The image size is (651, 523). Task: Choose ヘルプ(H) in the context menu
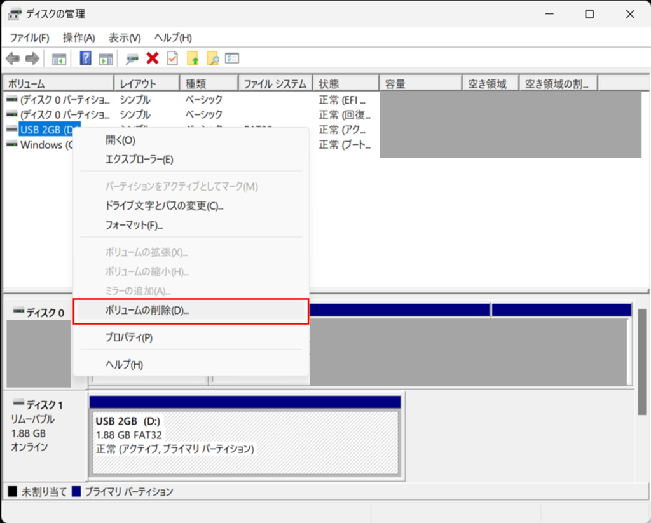191,364
